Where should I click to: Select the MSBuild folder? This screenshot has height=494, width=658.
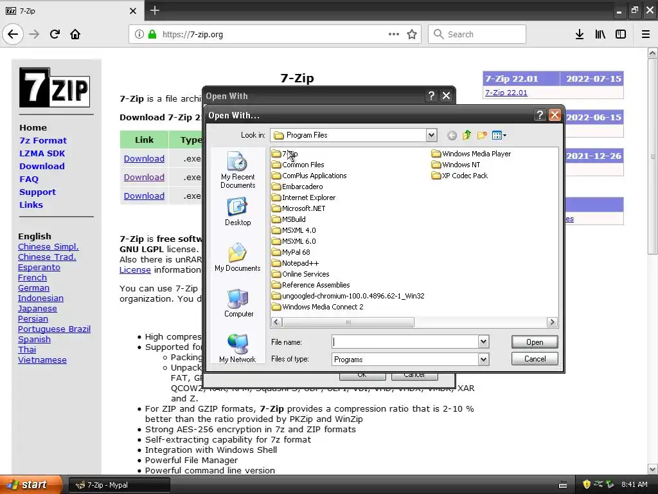coord(289,219)
